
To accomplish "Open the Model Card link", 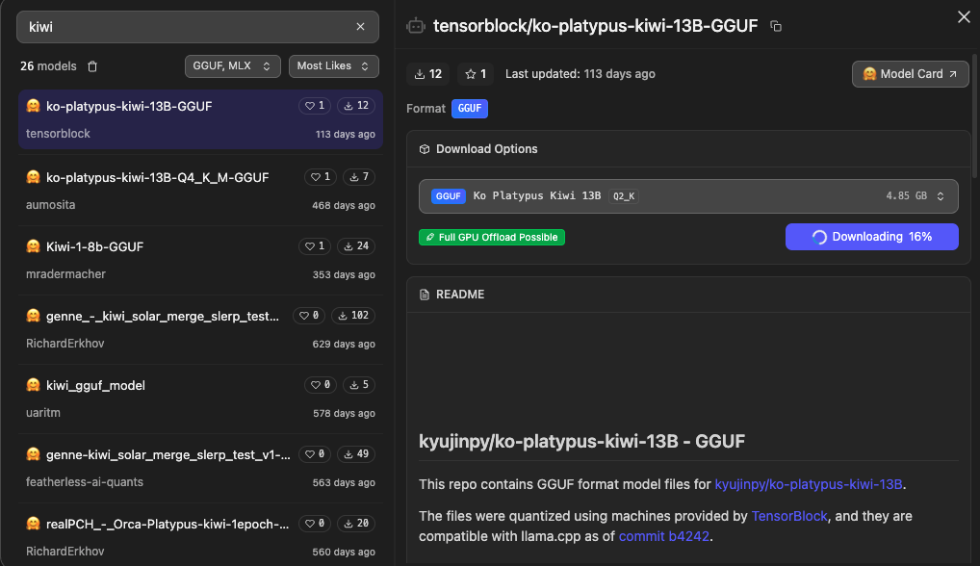I will coord(910,74).
